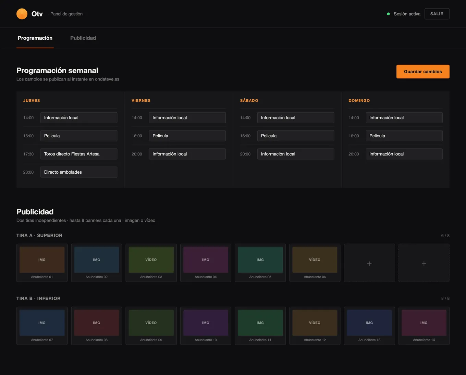Edit Viernes 16:00 Película field

tap(187, 136)
